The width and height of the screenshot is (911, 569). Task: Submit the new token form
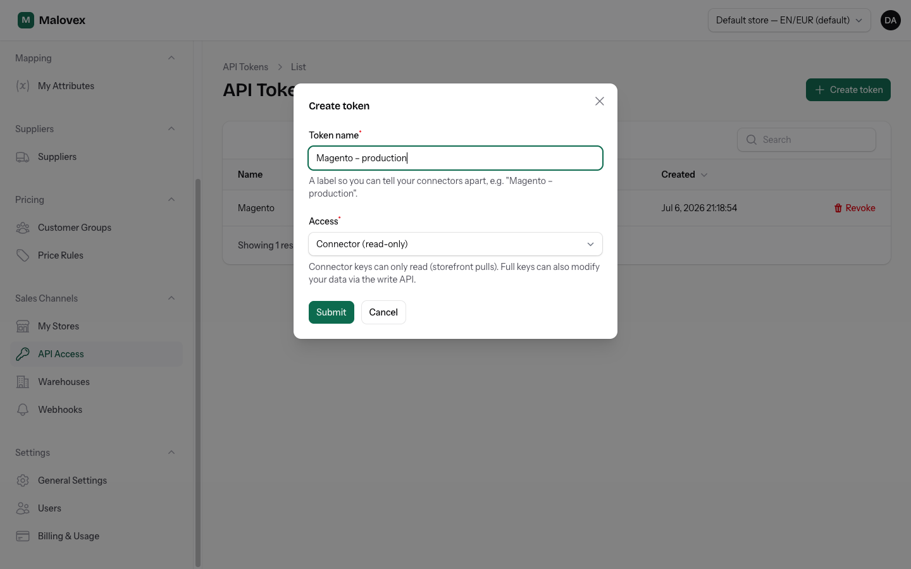click(x=332, y=312)
